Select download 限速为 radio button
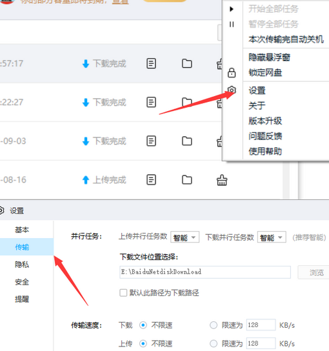 [x=214, y=325]
